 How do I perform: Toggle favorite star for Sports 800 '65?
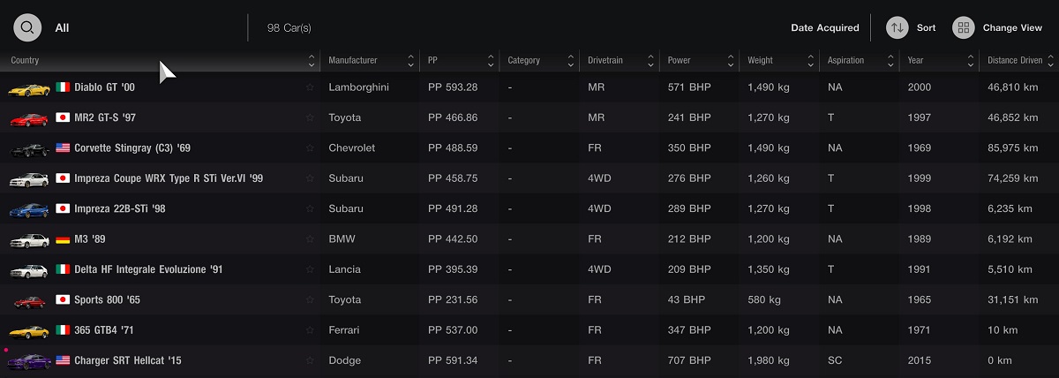[310, 299]
